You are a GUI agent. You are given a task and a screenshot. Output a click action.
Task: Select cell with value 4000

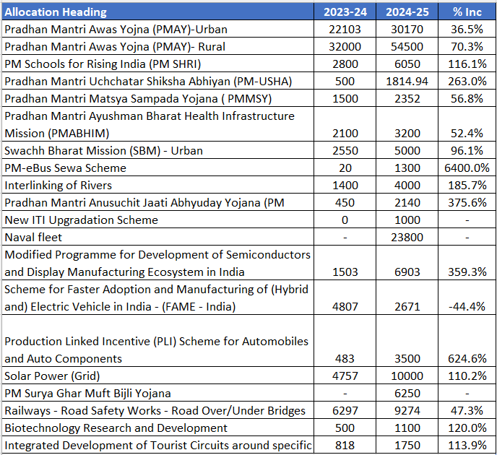(407, 185)
